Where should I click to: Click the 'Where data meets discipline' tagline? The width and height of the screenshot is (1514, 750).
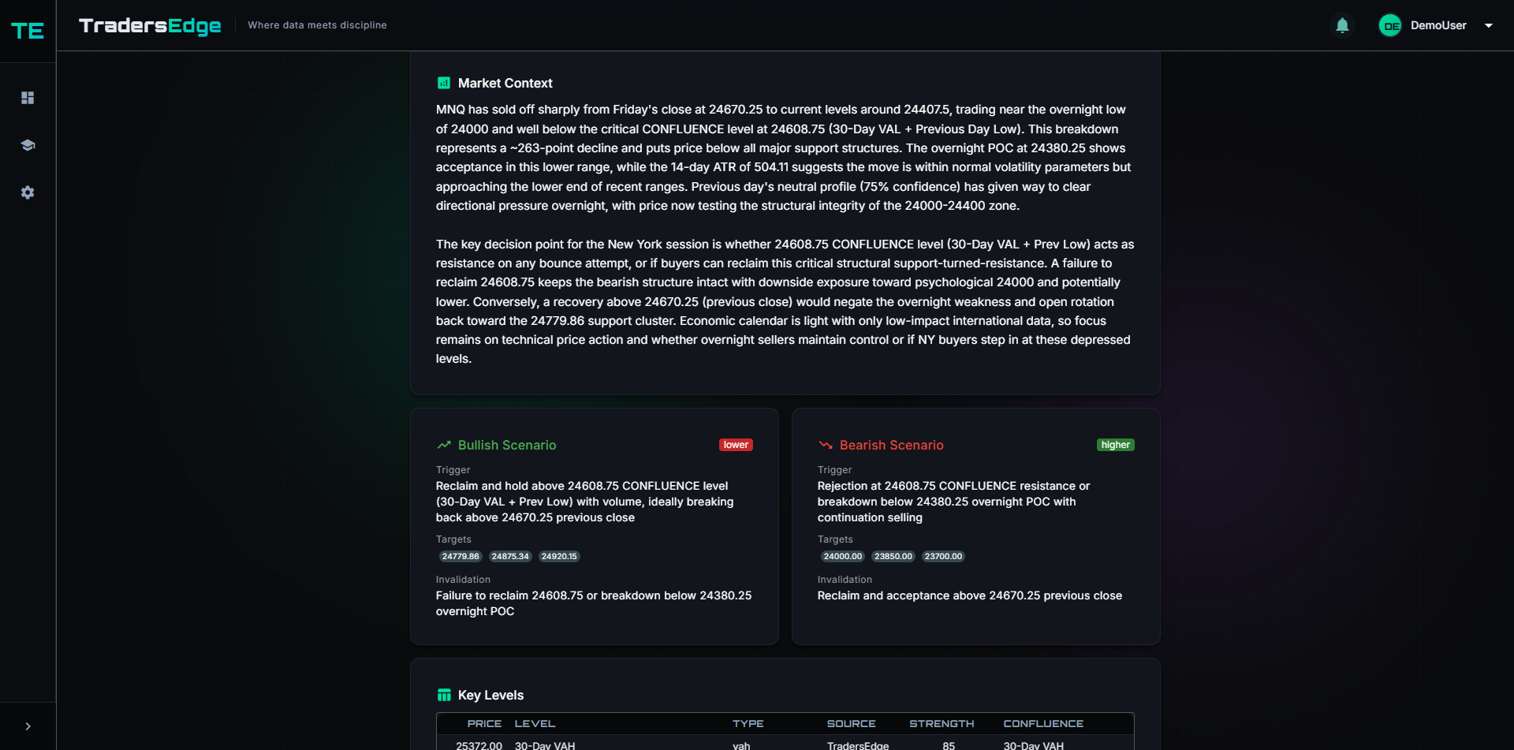pyautogui.click(x=317, y=25)
